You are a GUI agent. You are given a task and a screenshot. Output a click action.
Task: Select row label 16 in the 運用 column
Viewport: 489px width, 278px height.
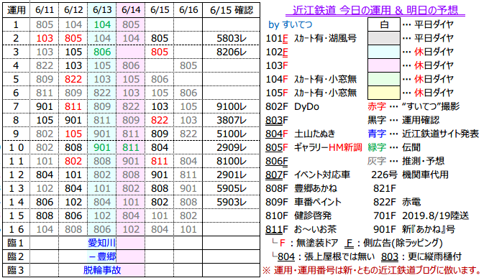pyautogui.click(x=17, y=229)
